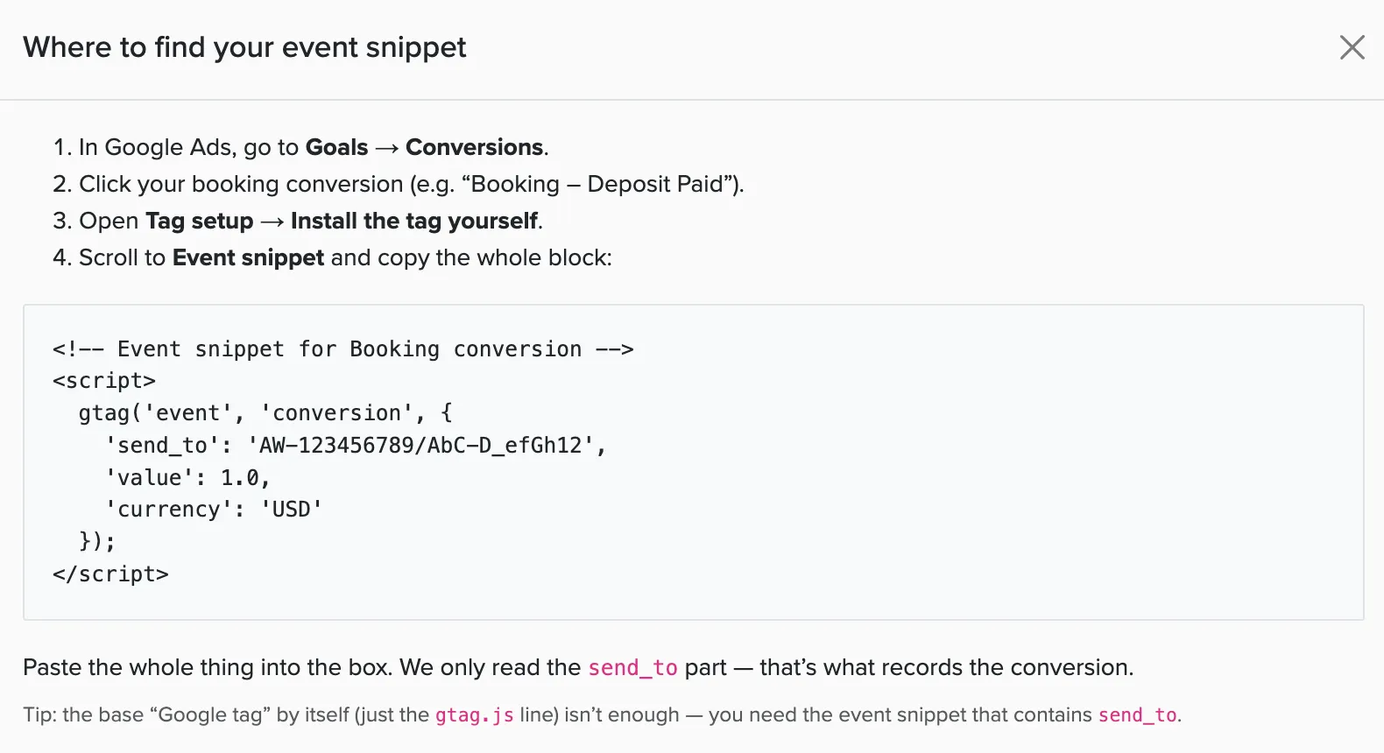Viewport: 1384px width, 753px height.
Task: Click the bold 'Conversions' text in step 1
Action: point(475,147)
